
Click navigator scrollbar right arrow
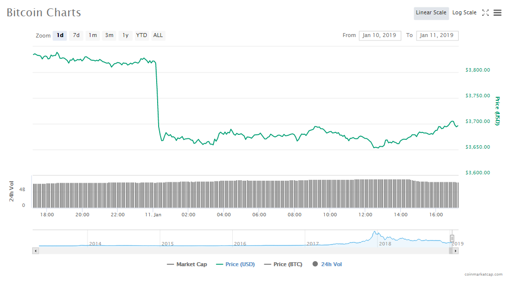click(456, 251)
